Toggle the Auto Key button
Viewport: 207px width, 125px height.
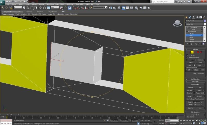[161, 121]
